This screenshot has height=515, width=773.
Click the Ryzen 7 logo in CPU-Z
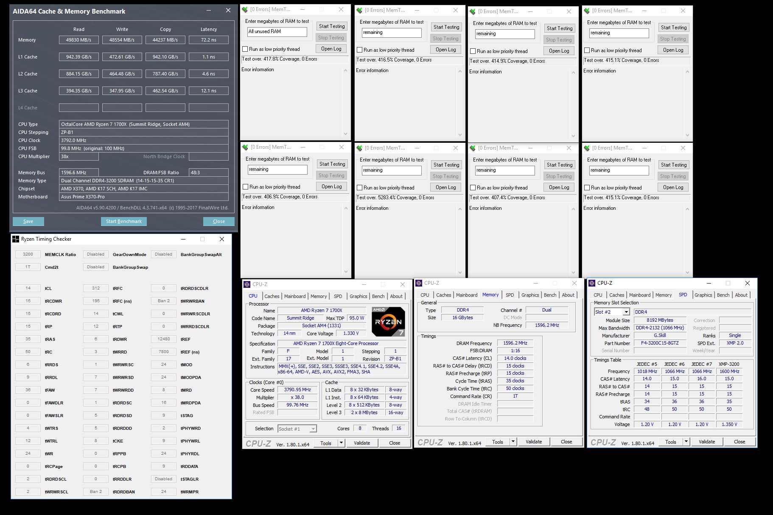(388, 322)
